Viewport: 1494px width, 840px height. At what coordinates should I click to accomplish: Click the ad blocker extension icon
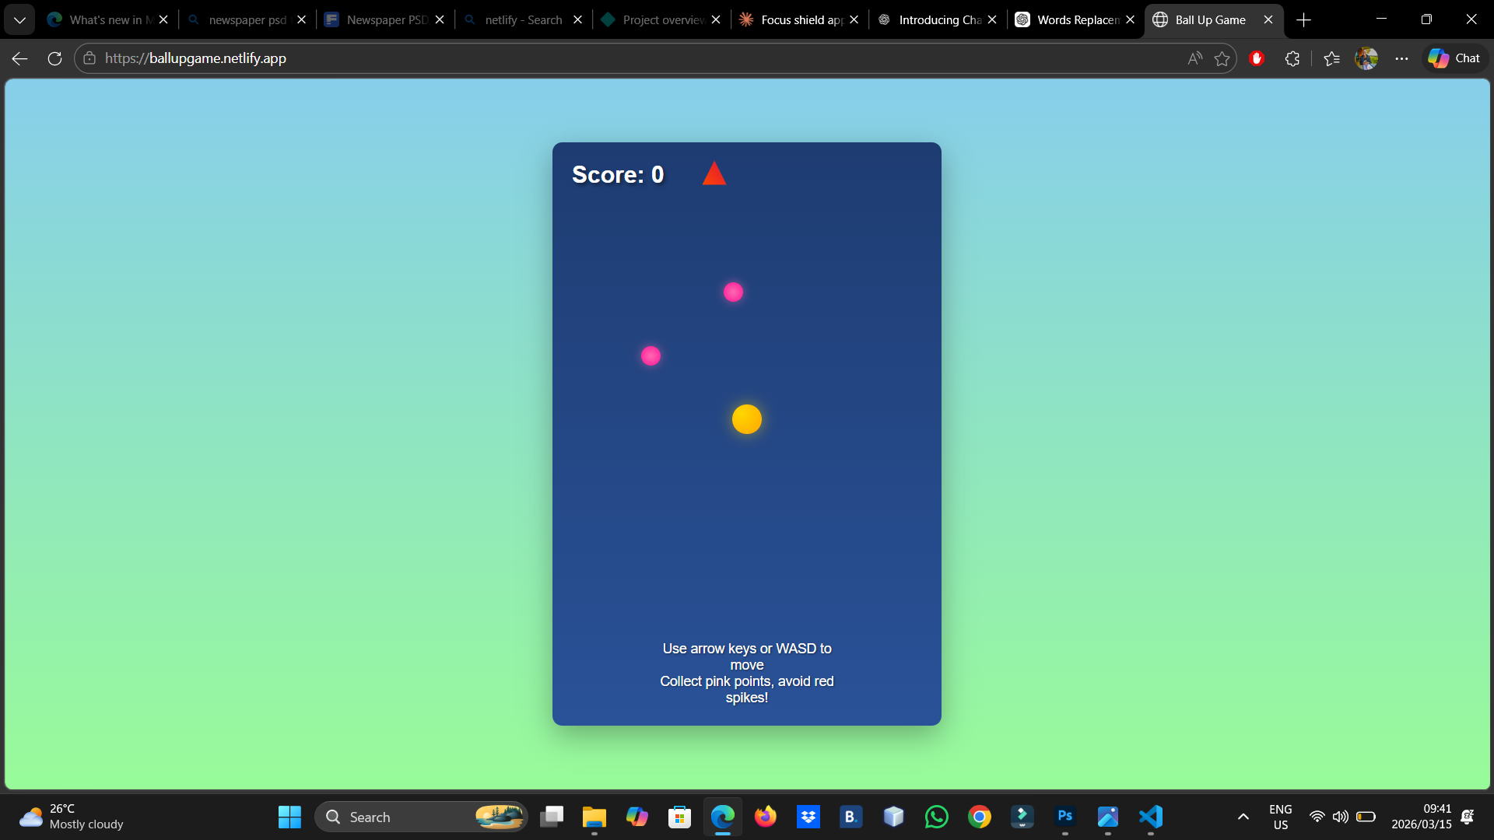pyautogui.click(x=1256, y=58)
